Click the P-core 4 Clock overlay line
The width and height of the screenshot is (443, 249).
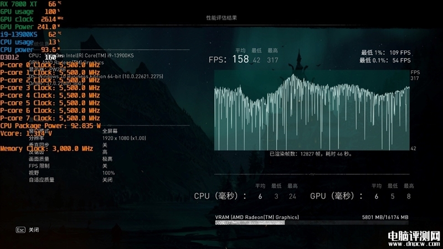coord(50,95)
